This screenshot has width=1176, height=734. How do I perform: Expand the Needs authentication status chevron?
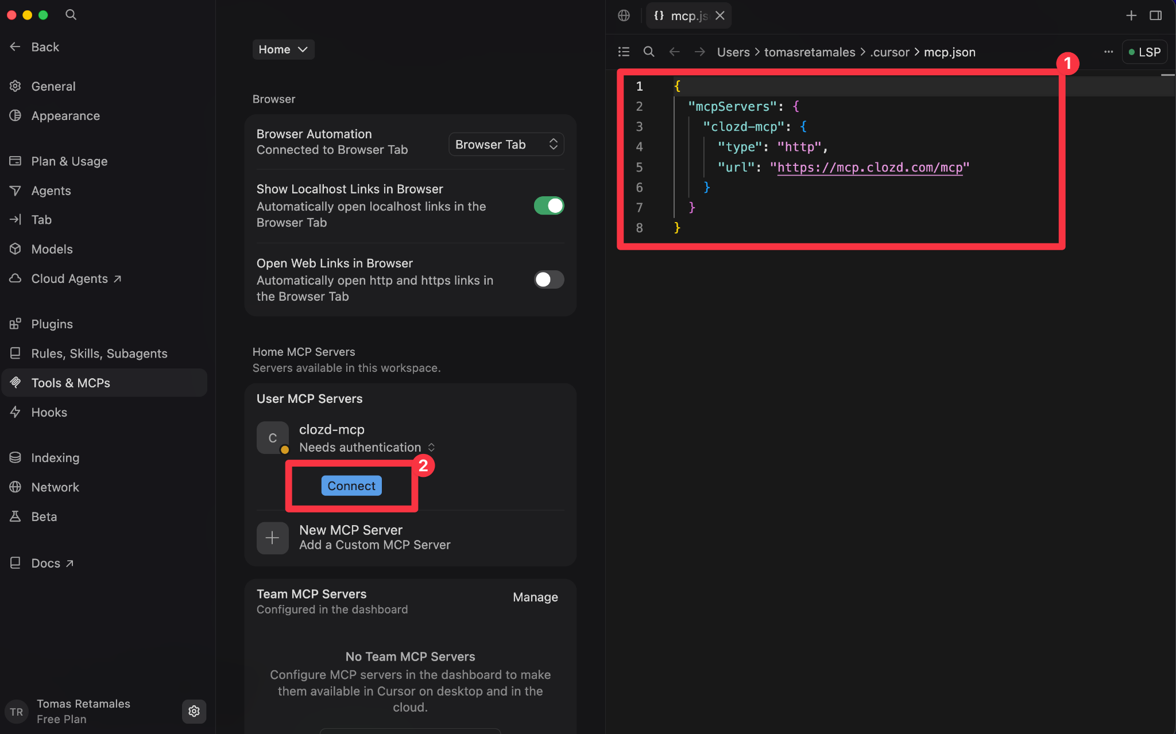(x=431, y=447)
